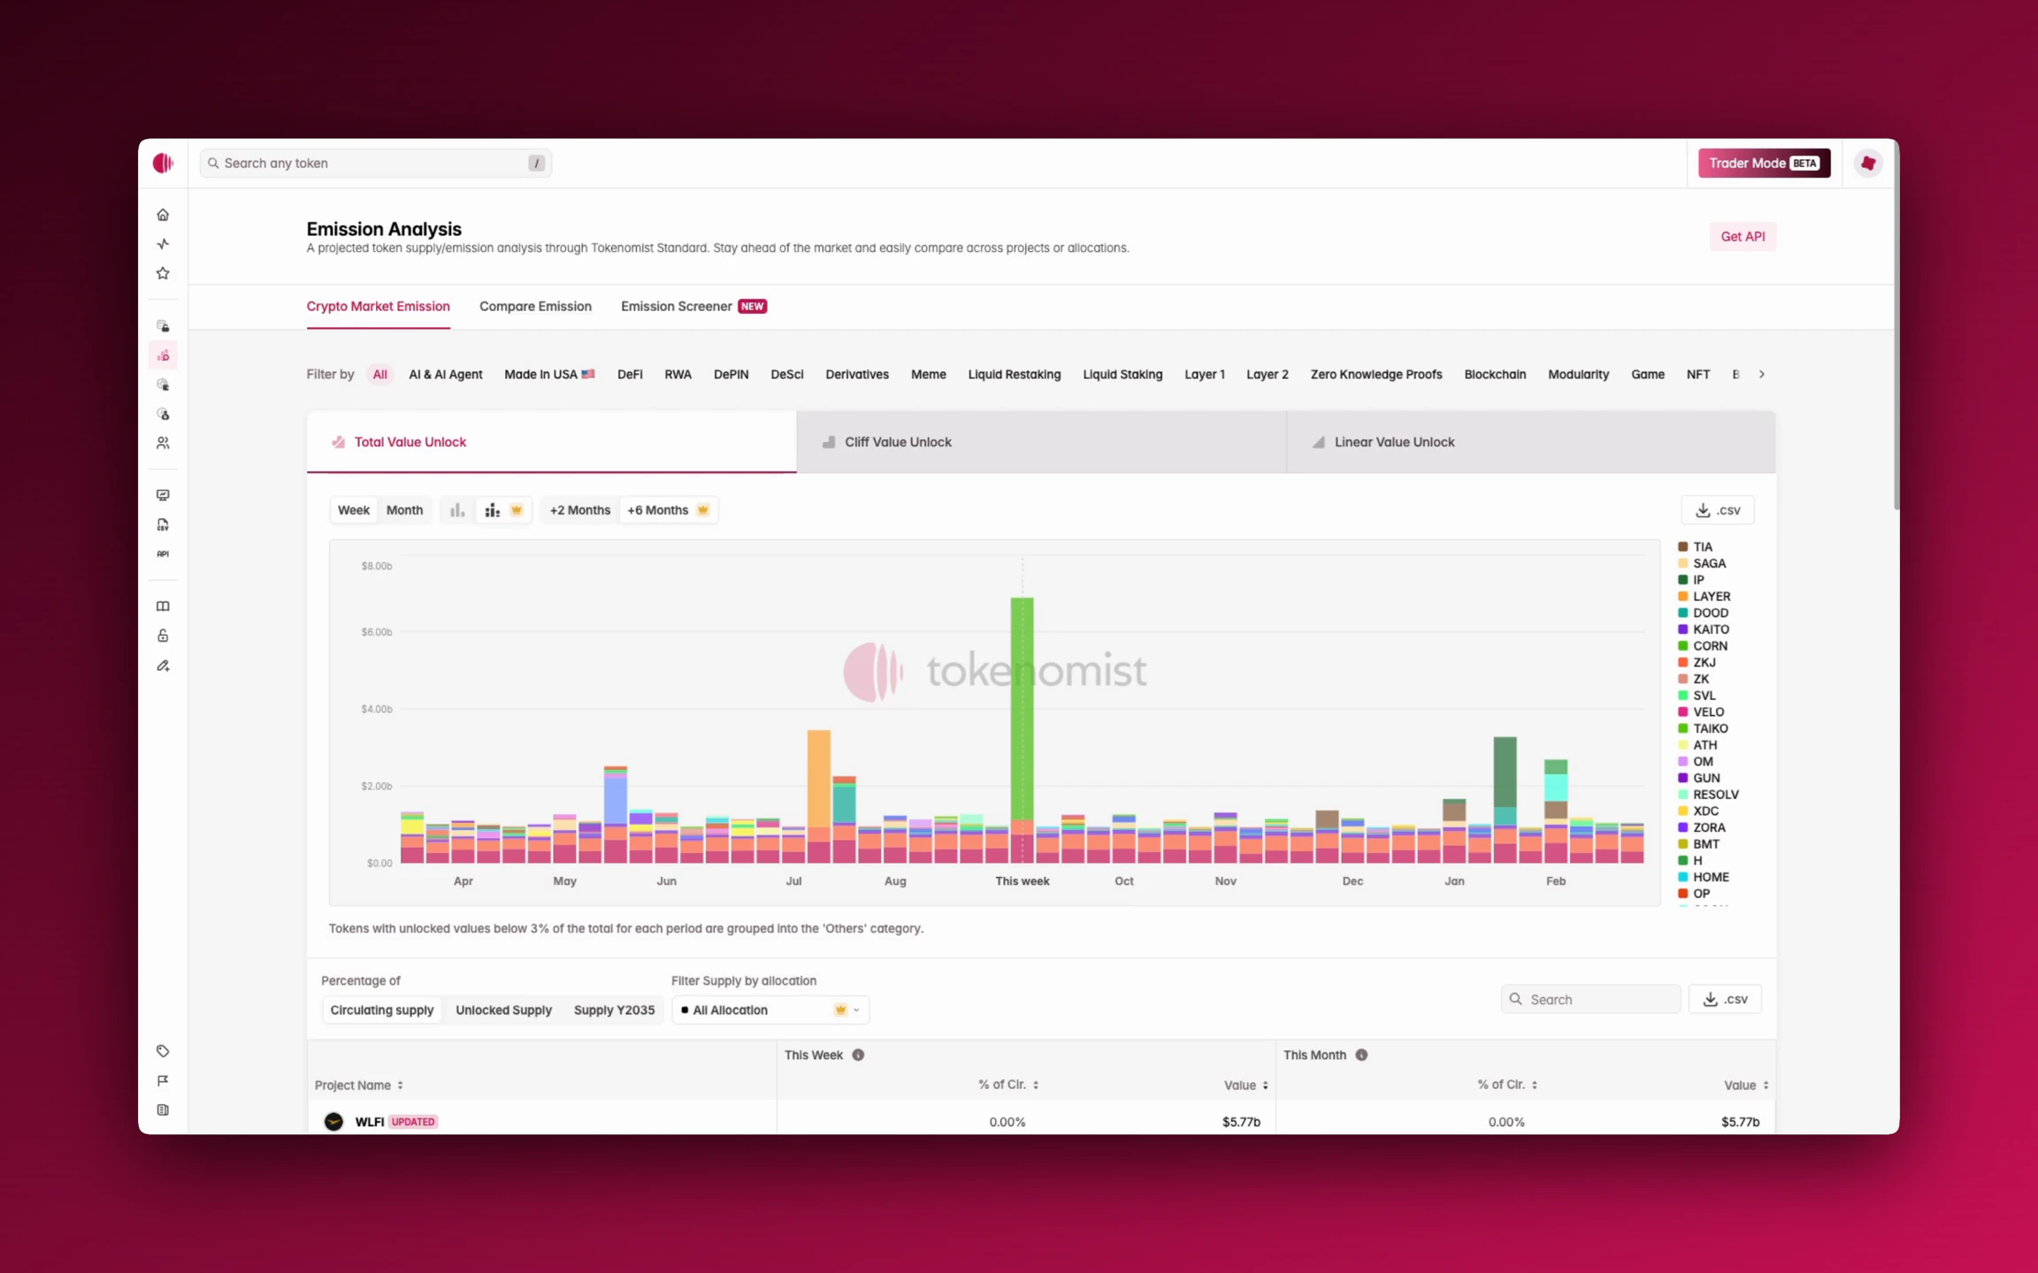Viewport: 2038px width, 1273px height.
Task: Switch chart granularity to Month
Action: coord(404,510)
